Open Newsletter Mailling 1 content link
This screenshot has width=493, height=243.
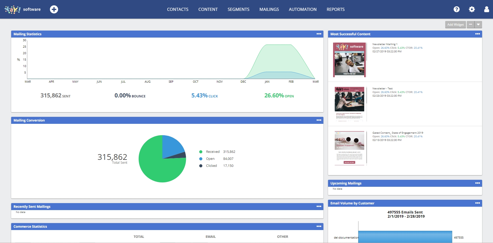pyautogui.click(x=385, y=44)
